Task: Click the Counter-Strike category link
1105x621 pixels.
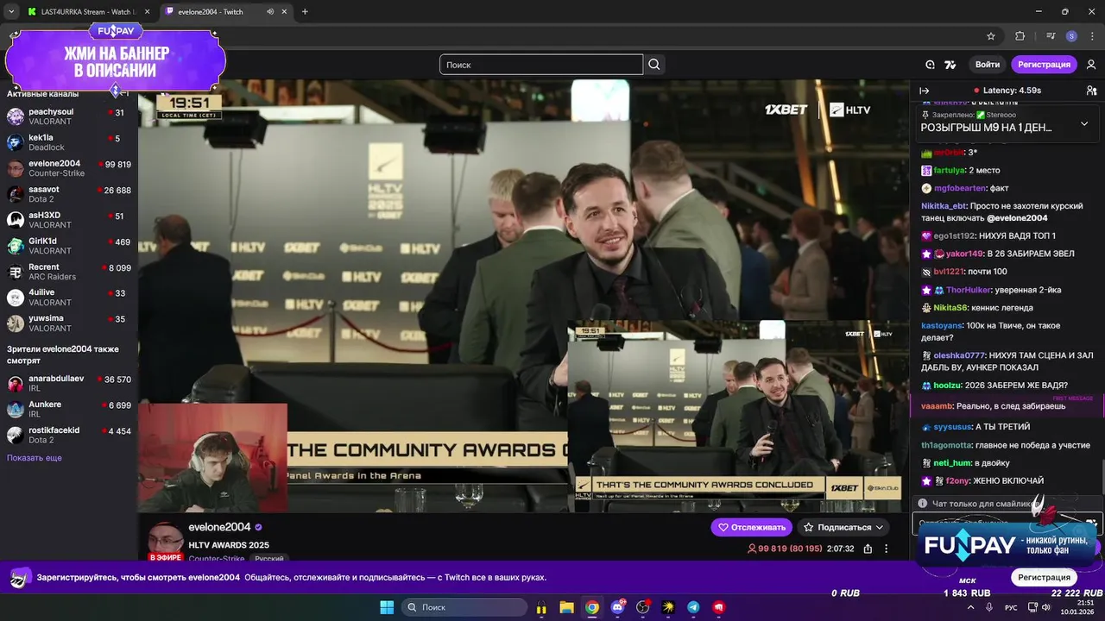Action: [x=217, y=559]
